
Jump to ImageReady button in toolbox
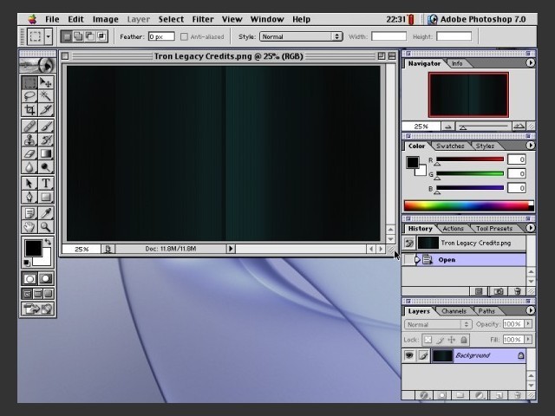pyautogui.click(x=37, y=309)
